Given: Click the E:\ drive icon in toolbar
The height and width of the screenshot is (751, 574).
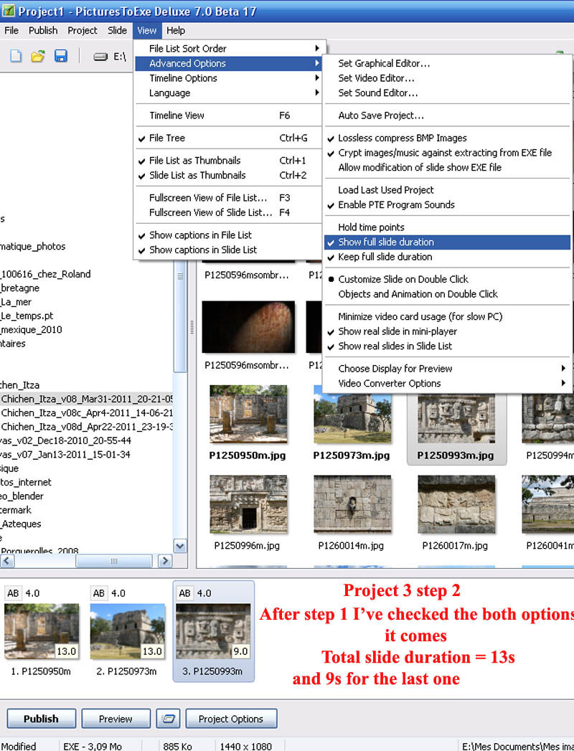Looking at the screenshot, I should pyautogui.click(x=101, y=57).
